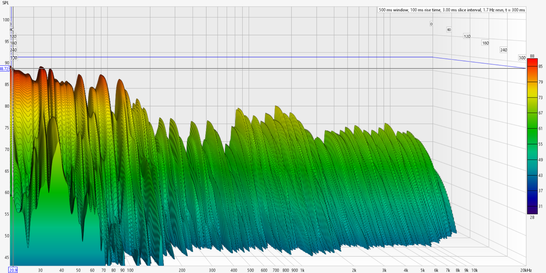546x273 pixels.
Task: Click the purple bottom of color scale
Action: pos(532,210)
